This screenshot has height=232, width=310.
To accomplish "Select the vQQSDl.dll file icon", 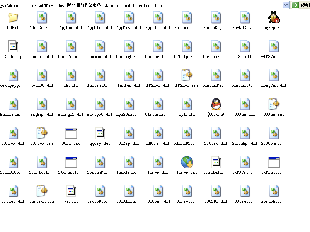I will (216, 191).
